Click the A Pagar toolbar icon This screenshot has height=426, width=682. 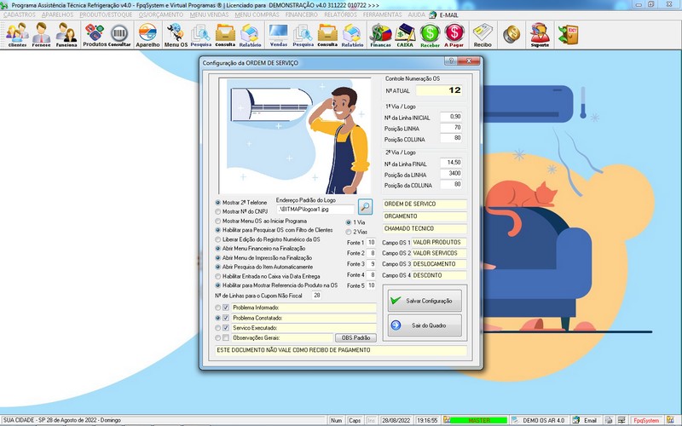pyautogui.click(x=454, y=34)
